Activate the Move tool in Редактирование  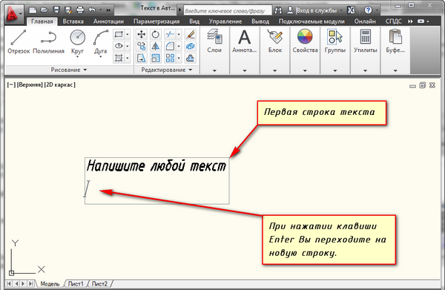(x=142, y=35)
